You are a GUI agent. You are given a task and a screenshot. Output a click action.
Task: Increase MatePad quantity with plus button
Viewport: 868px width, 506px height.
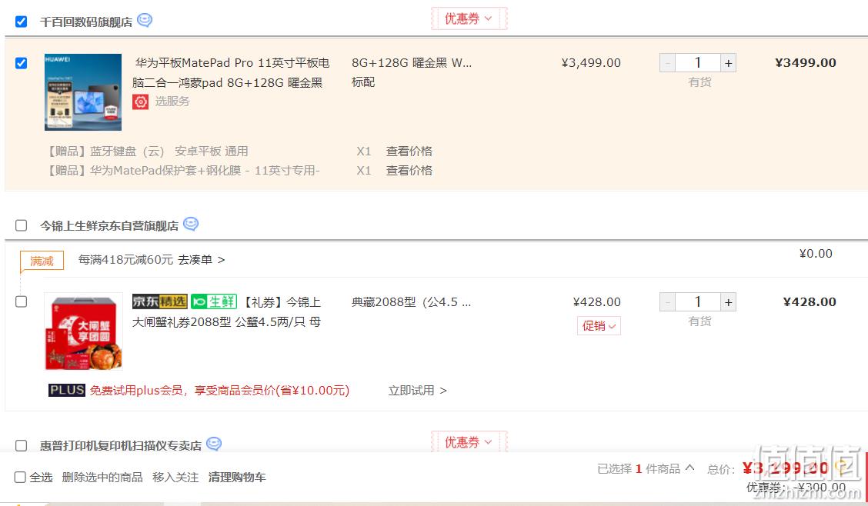[x=729, y=63]
